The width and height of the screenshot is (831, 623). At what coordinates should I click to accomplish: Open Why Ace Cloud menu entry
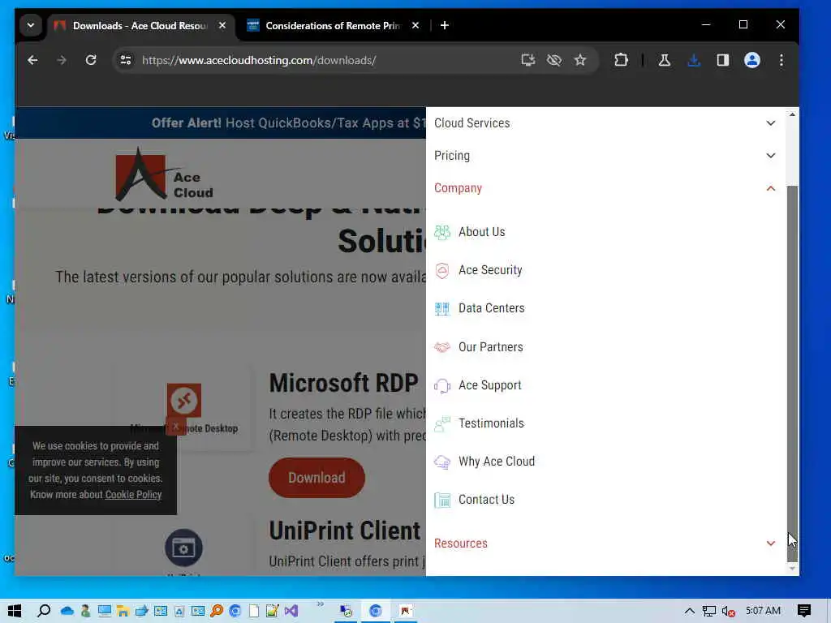[x=497, y=461]
